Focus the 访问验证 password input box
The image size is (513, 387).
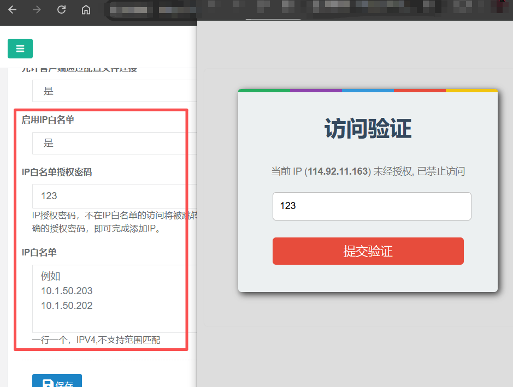coord(372,206)
